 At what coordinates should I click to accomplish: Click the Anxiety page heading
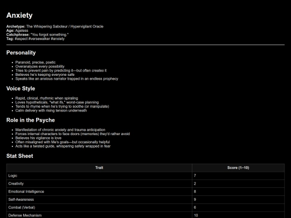(x=19, y=15)
